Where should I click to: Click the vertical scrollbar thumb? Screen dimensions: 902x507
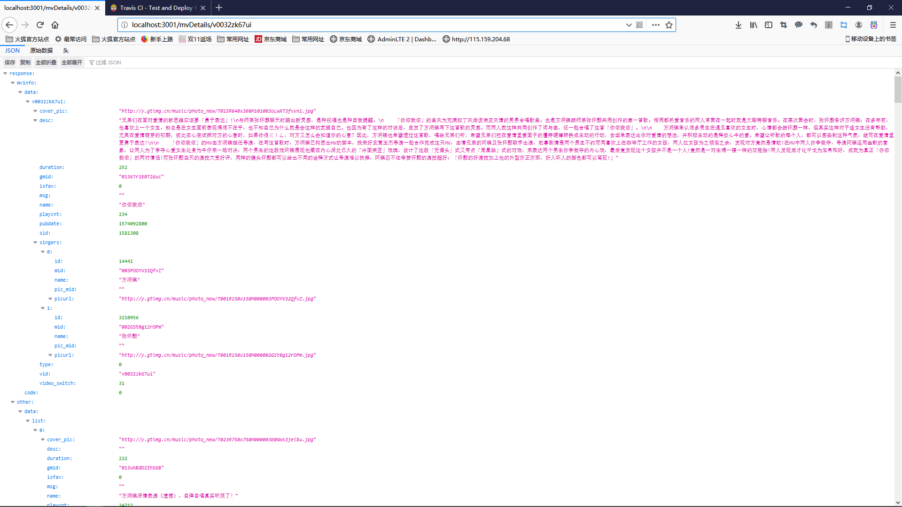coord(898,89)
